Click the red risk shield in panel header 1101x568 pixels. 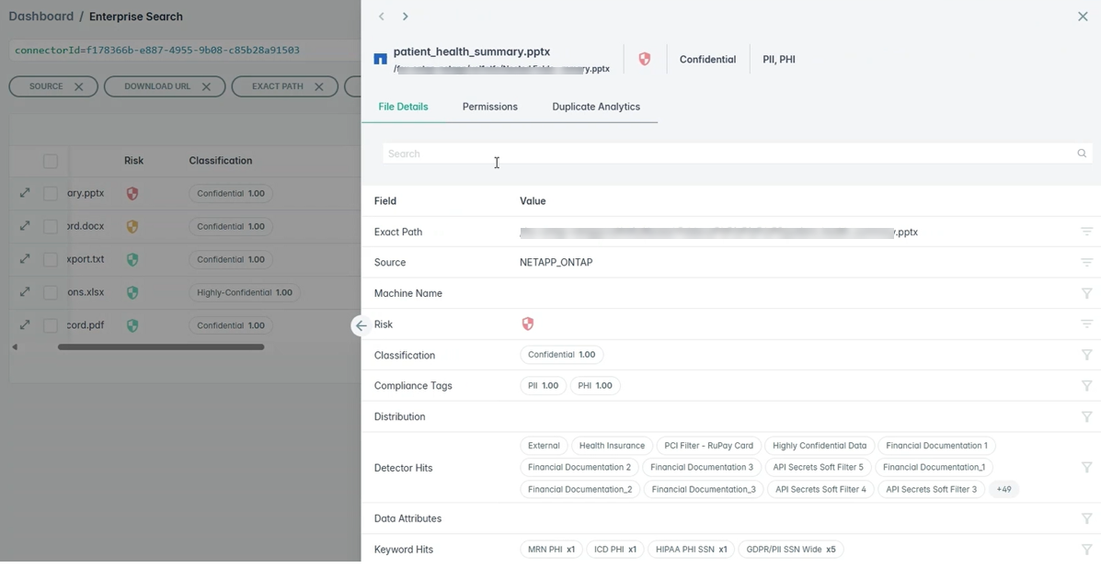[x=644, y=59]
